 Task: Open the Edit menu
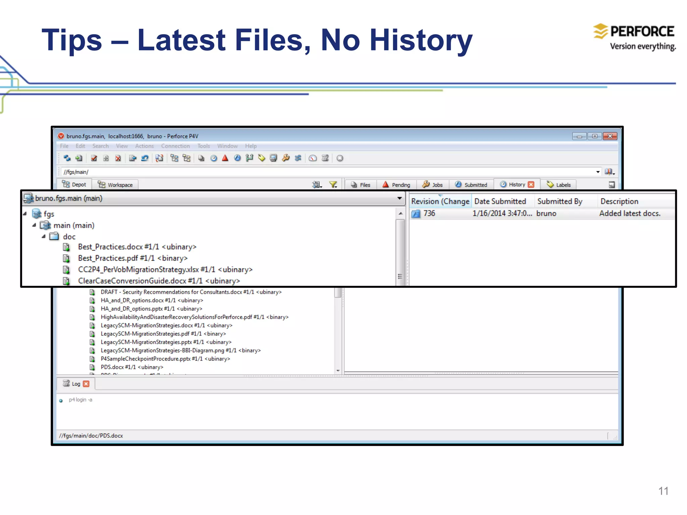[80, 146]
